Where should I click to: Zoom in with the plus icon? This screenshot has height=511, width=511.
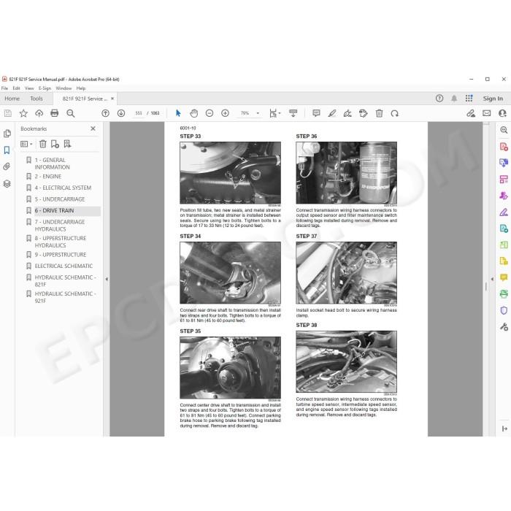[x=225, y=113]
